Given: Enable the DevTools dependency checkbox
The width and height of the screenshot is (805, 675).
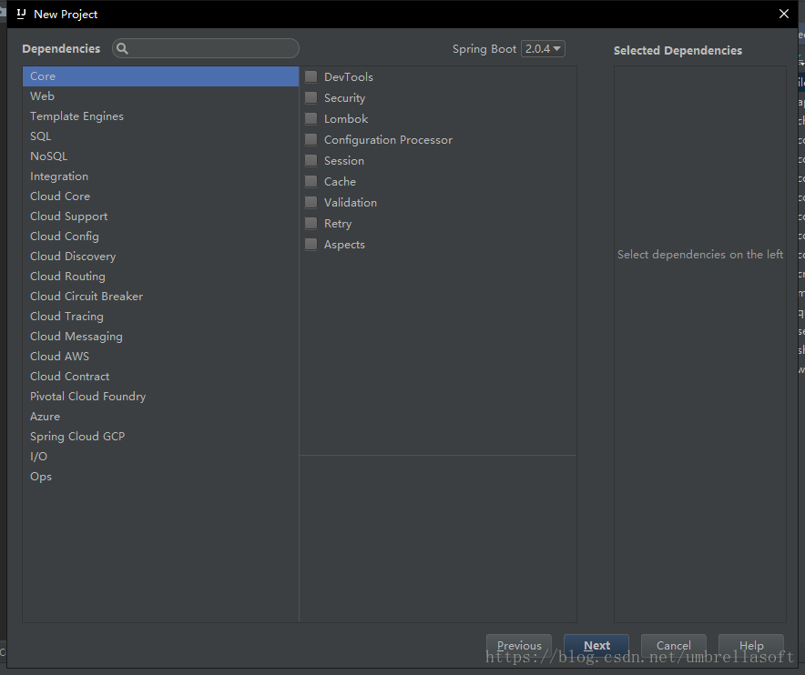Looking at the screenshot, I should (311, 77).
